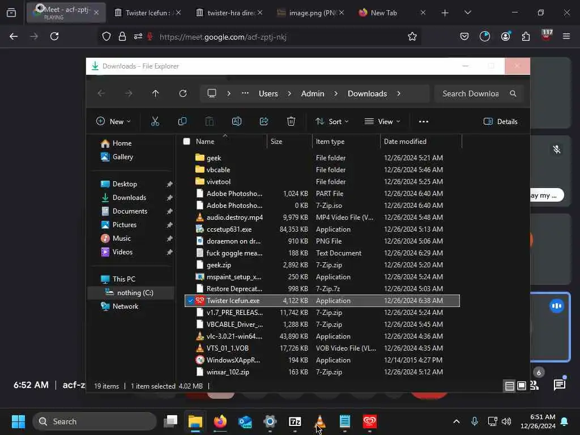
Task: Switch to the twister-hra browser tab
Action: (x=229, y=13)
